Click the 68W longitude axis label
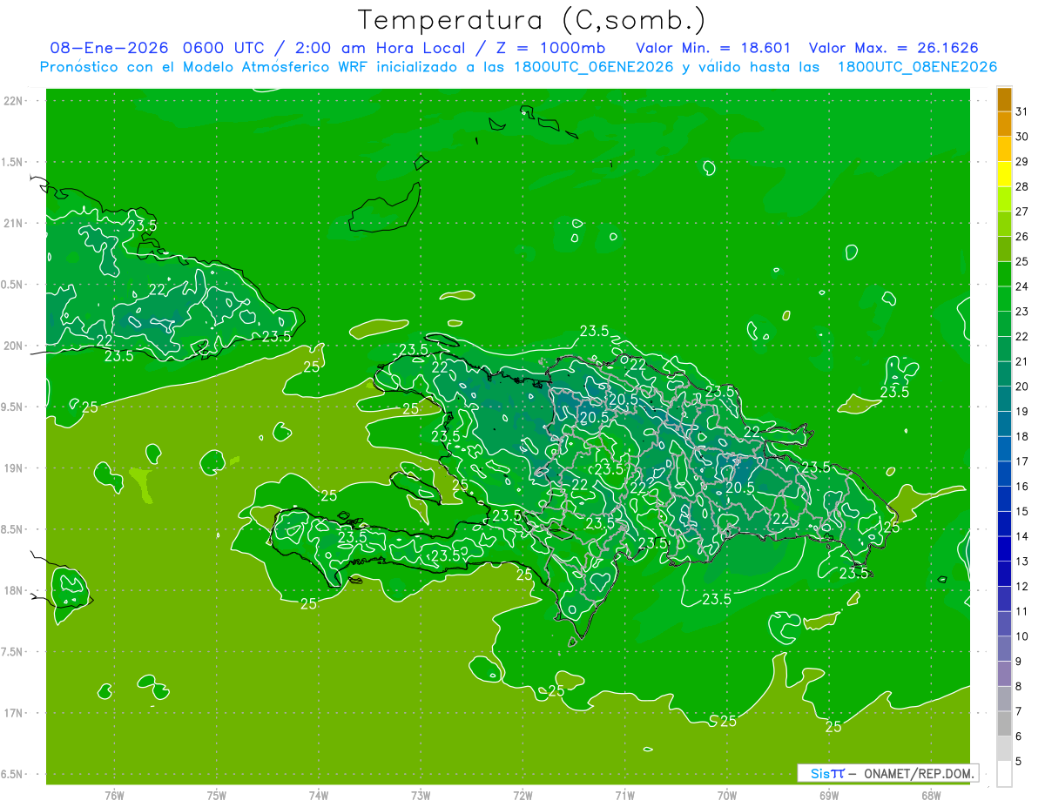The height and width of the screenshot is (807, 1045). (931, 796)
